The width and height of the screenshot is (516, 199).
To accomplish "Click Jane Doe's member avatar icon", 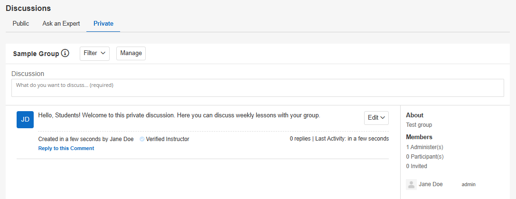I will pyautogui.click(x=411, y=184).
